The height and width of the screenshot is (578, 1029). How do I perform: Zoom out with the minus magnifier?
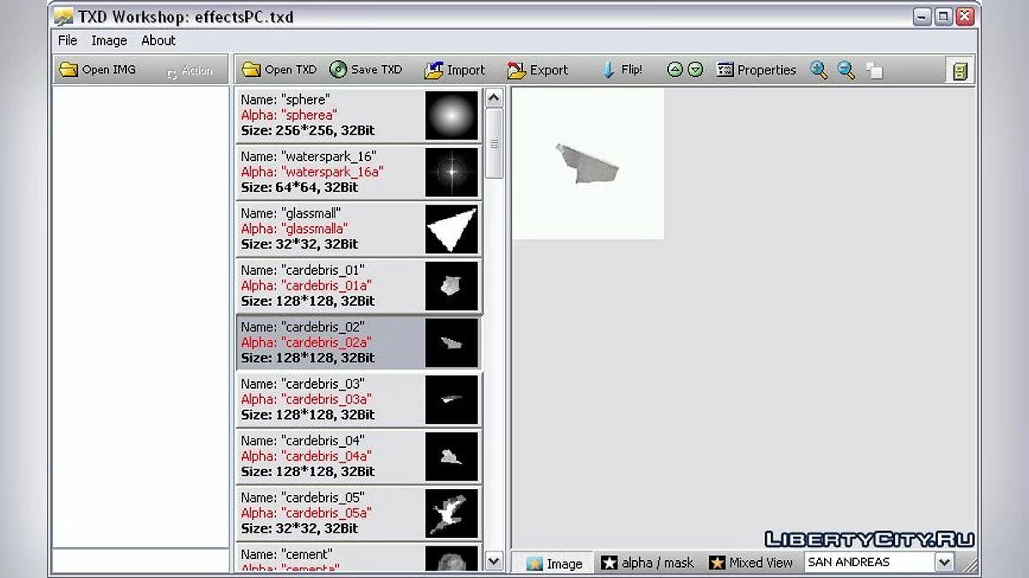click(x=846, y=70)
